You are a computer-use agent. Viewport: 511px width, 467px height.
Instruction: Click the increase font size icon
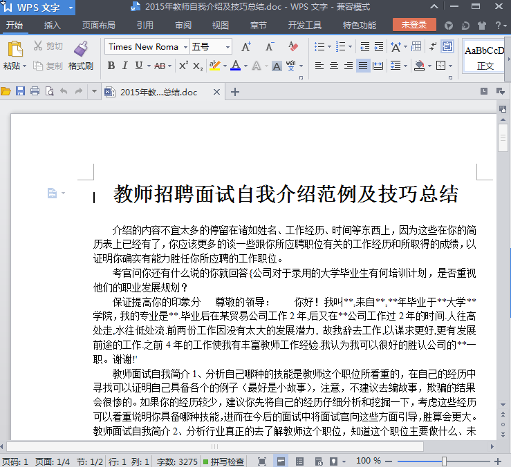pyautogui.click(x=246, y=47)
